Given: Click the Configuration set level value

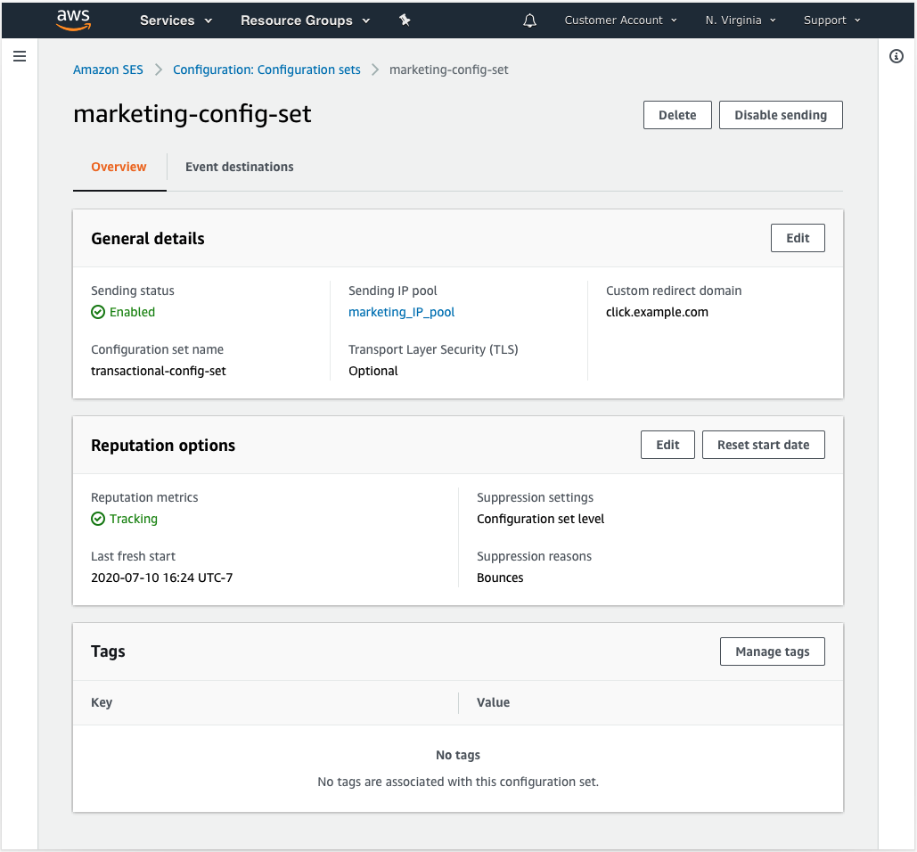Looking at the screenshot, I should 540,520.
